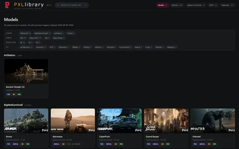Filter by Maya Binary format
This screenshot has width=239, height=149.
pyautogui.click(x=59, y=38)
